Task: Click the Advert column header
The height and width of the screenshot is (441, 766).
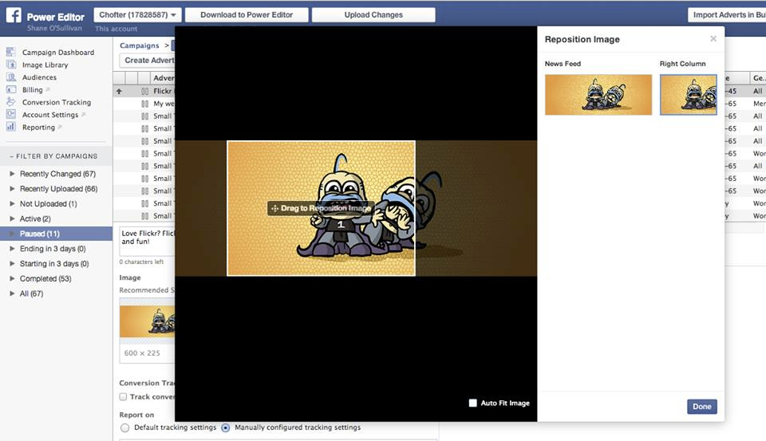Action: click(163, 77)
